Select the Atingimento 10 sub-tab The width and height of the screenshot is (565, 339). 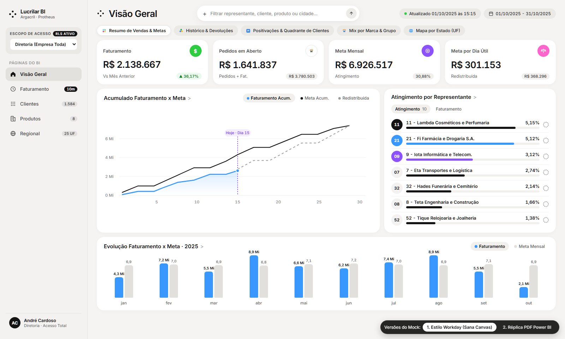tap(411, 109)
